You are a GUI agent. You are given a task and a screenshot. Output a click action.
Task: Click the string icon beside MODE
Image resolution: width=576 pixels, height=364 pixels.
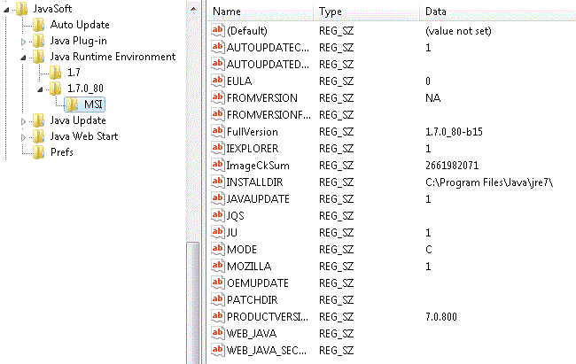(217, 249)
